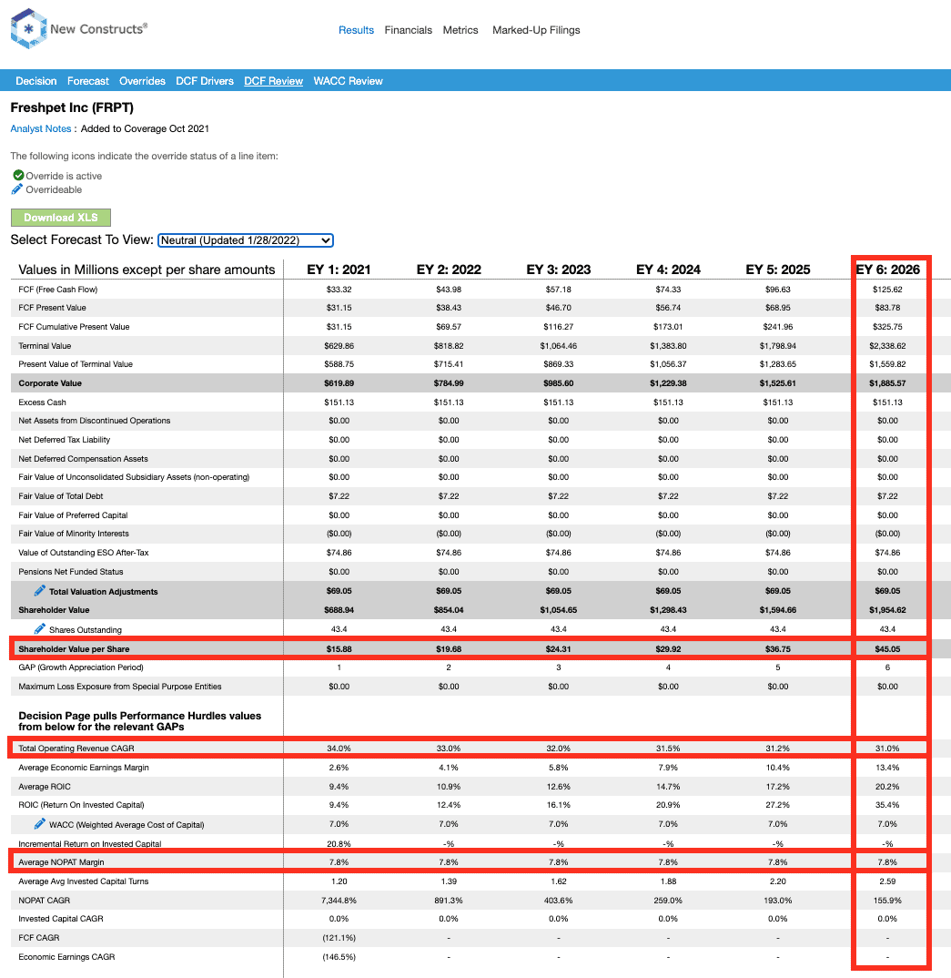The image size is (951, 978).
Task: Click the FCF Cumulative Present Value row label
Action: click(74, 327)
